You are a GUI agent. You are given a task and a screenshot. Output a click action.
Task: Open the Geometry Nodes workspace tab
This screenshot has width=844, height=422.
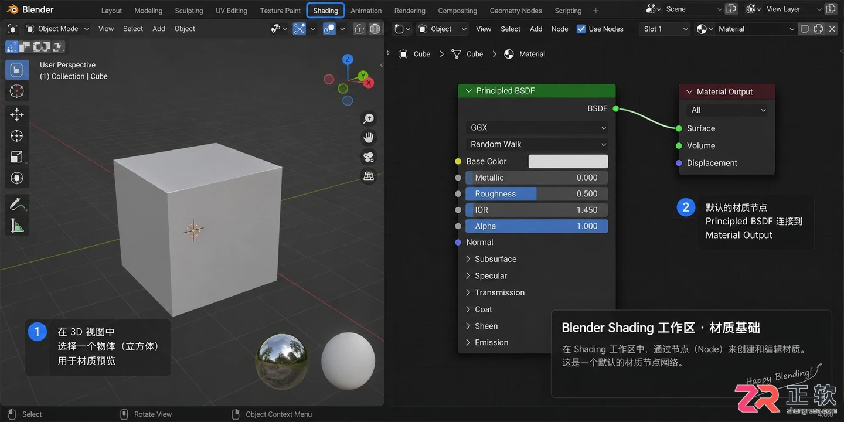(x=516, y=11)
